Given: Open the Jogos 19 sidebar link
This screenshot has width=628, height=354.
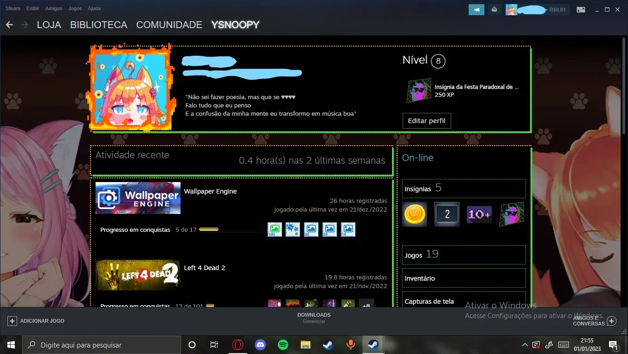Looking at the screenshot, I should coord(464,254).
